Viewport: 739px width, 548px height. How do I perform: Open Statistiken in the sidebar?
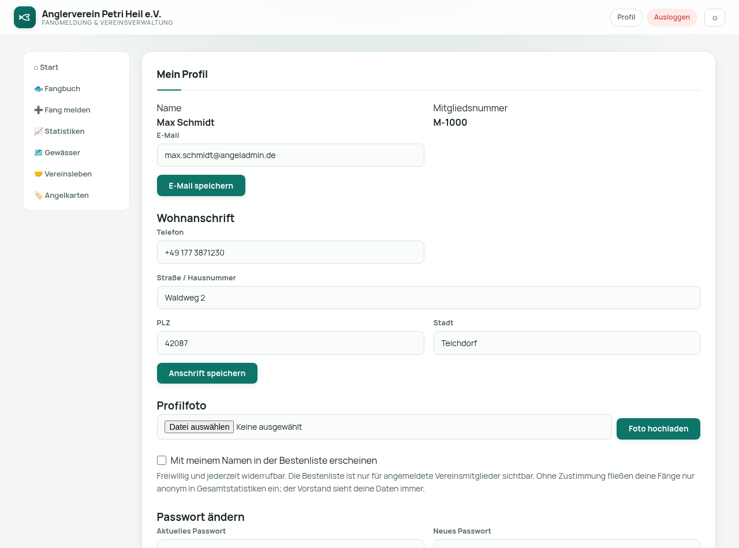point(76,132)
